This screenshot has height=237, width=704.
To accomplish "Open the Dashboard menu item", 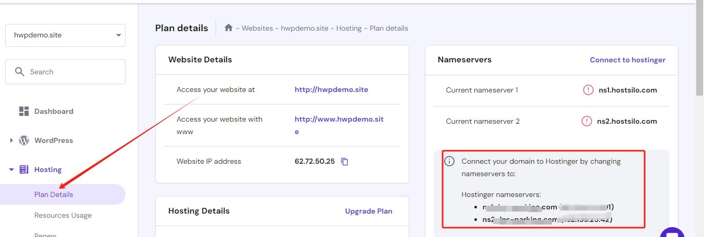I will 54,111.
